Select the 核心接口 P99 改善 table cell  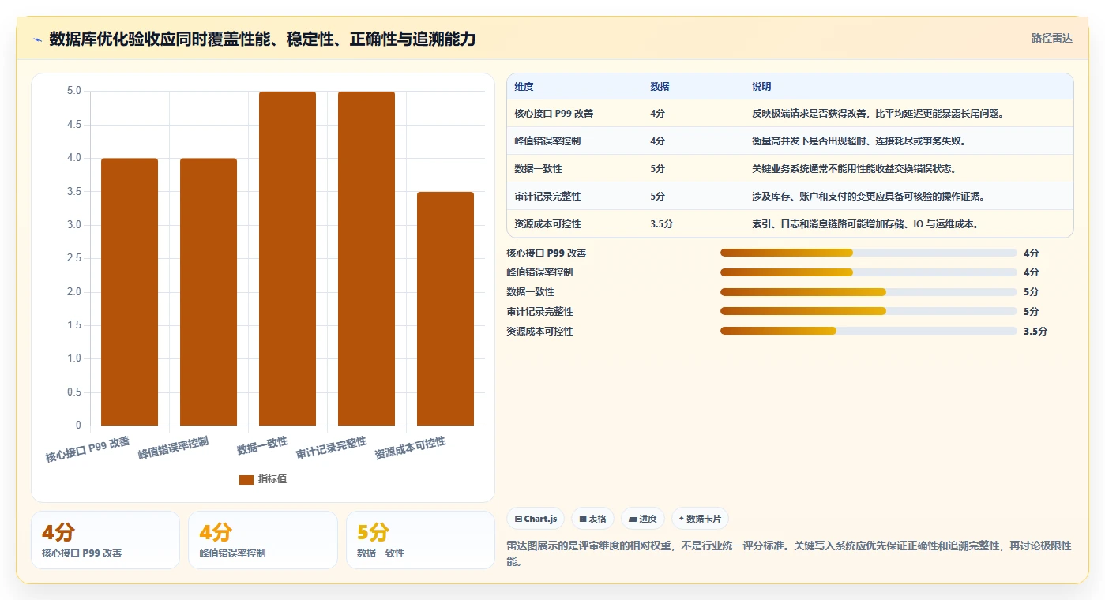tap(574, 113)
